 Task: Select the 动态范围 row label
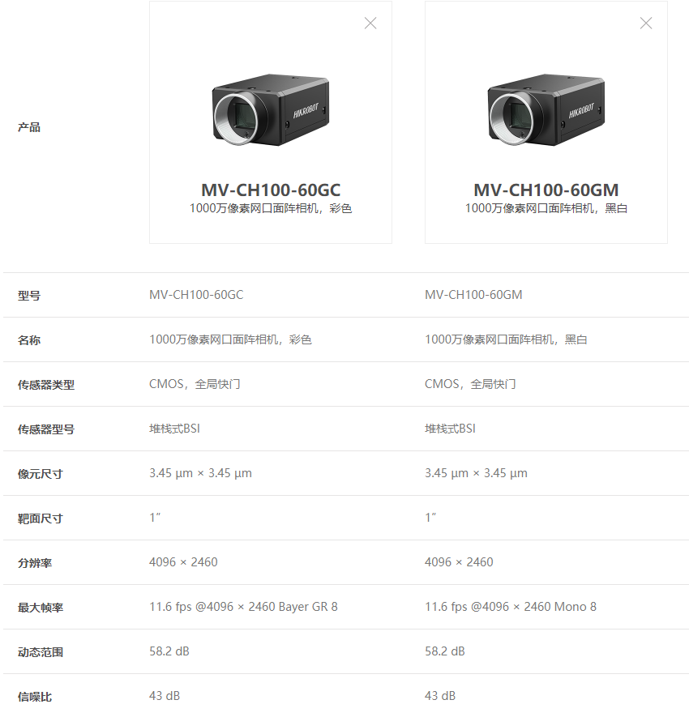coord(41,652)
